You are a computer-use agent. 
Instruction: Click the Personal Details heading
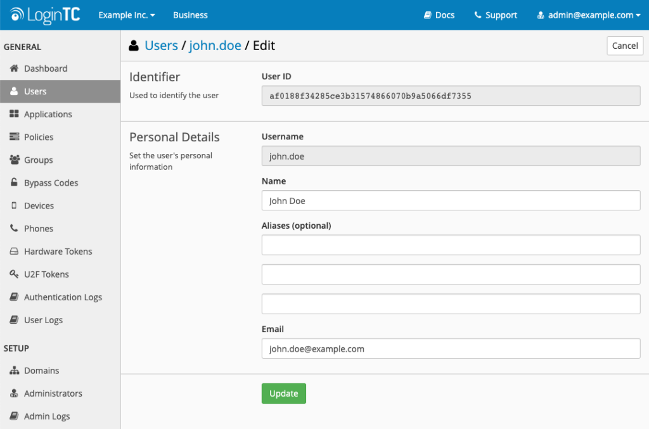click(x=174, y=137)
